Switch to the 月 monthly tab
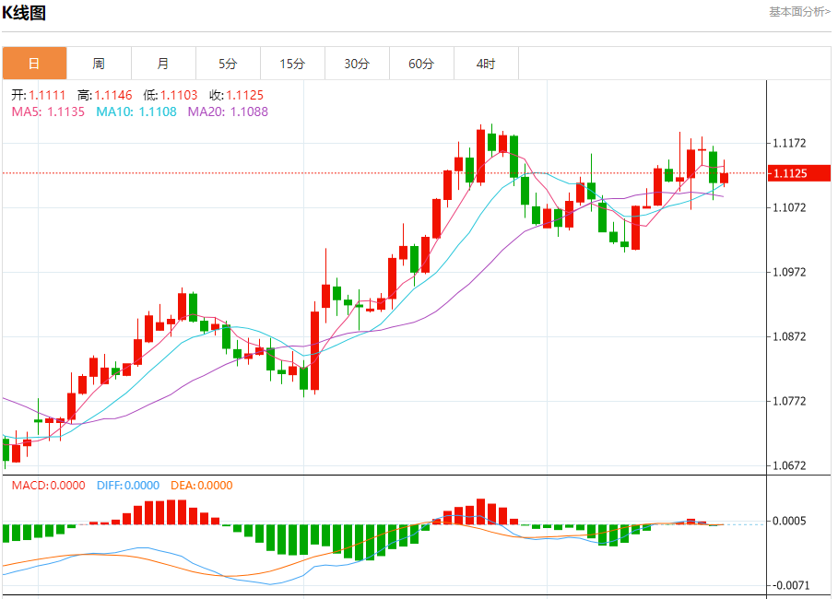 pyautogui.click(x=163, y=64)
